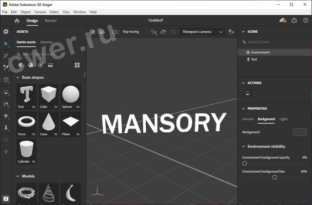
Task: Collapse the SCENE panel
Action: point(243,31)
